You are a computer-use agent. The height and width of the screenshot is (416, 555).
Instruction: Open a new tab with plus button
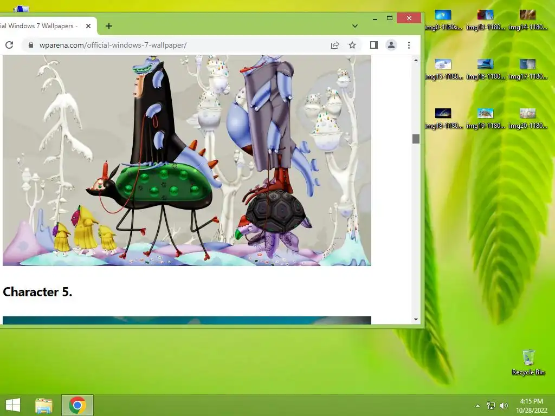pyautogui.click(x=109, y=26)
